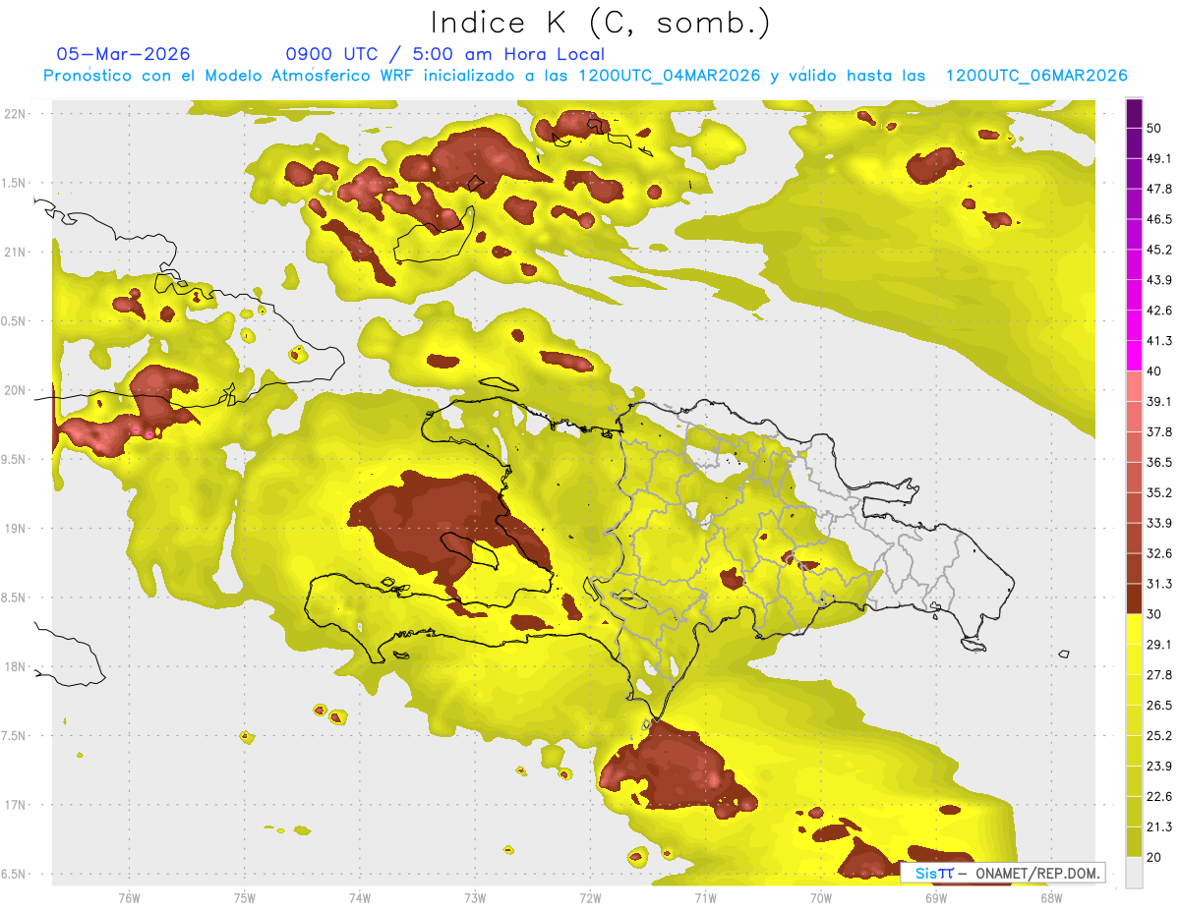Click the '74W' longitude label
1180x911 pixels.
[x=360, y=897]
